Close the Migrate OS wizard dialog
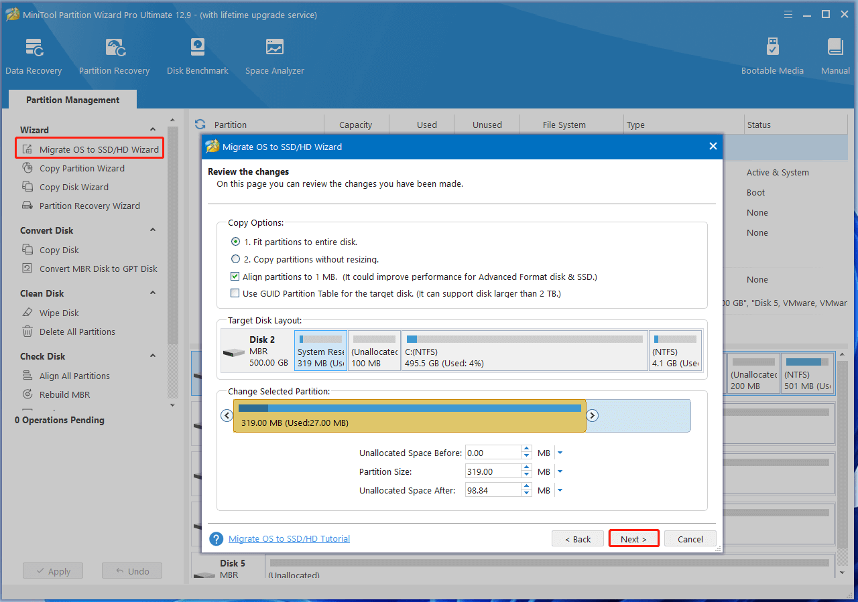The image size is (858, 602). click(x=713, y=147)
